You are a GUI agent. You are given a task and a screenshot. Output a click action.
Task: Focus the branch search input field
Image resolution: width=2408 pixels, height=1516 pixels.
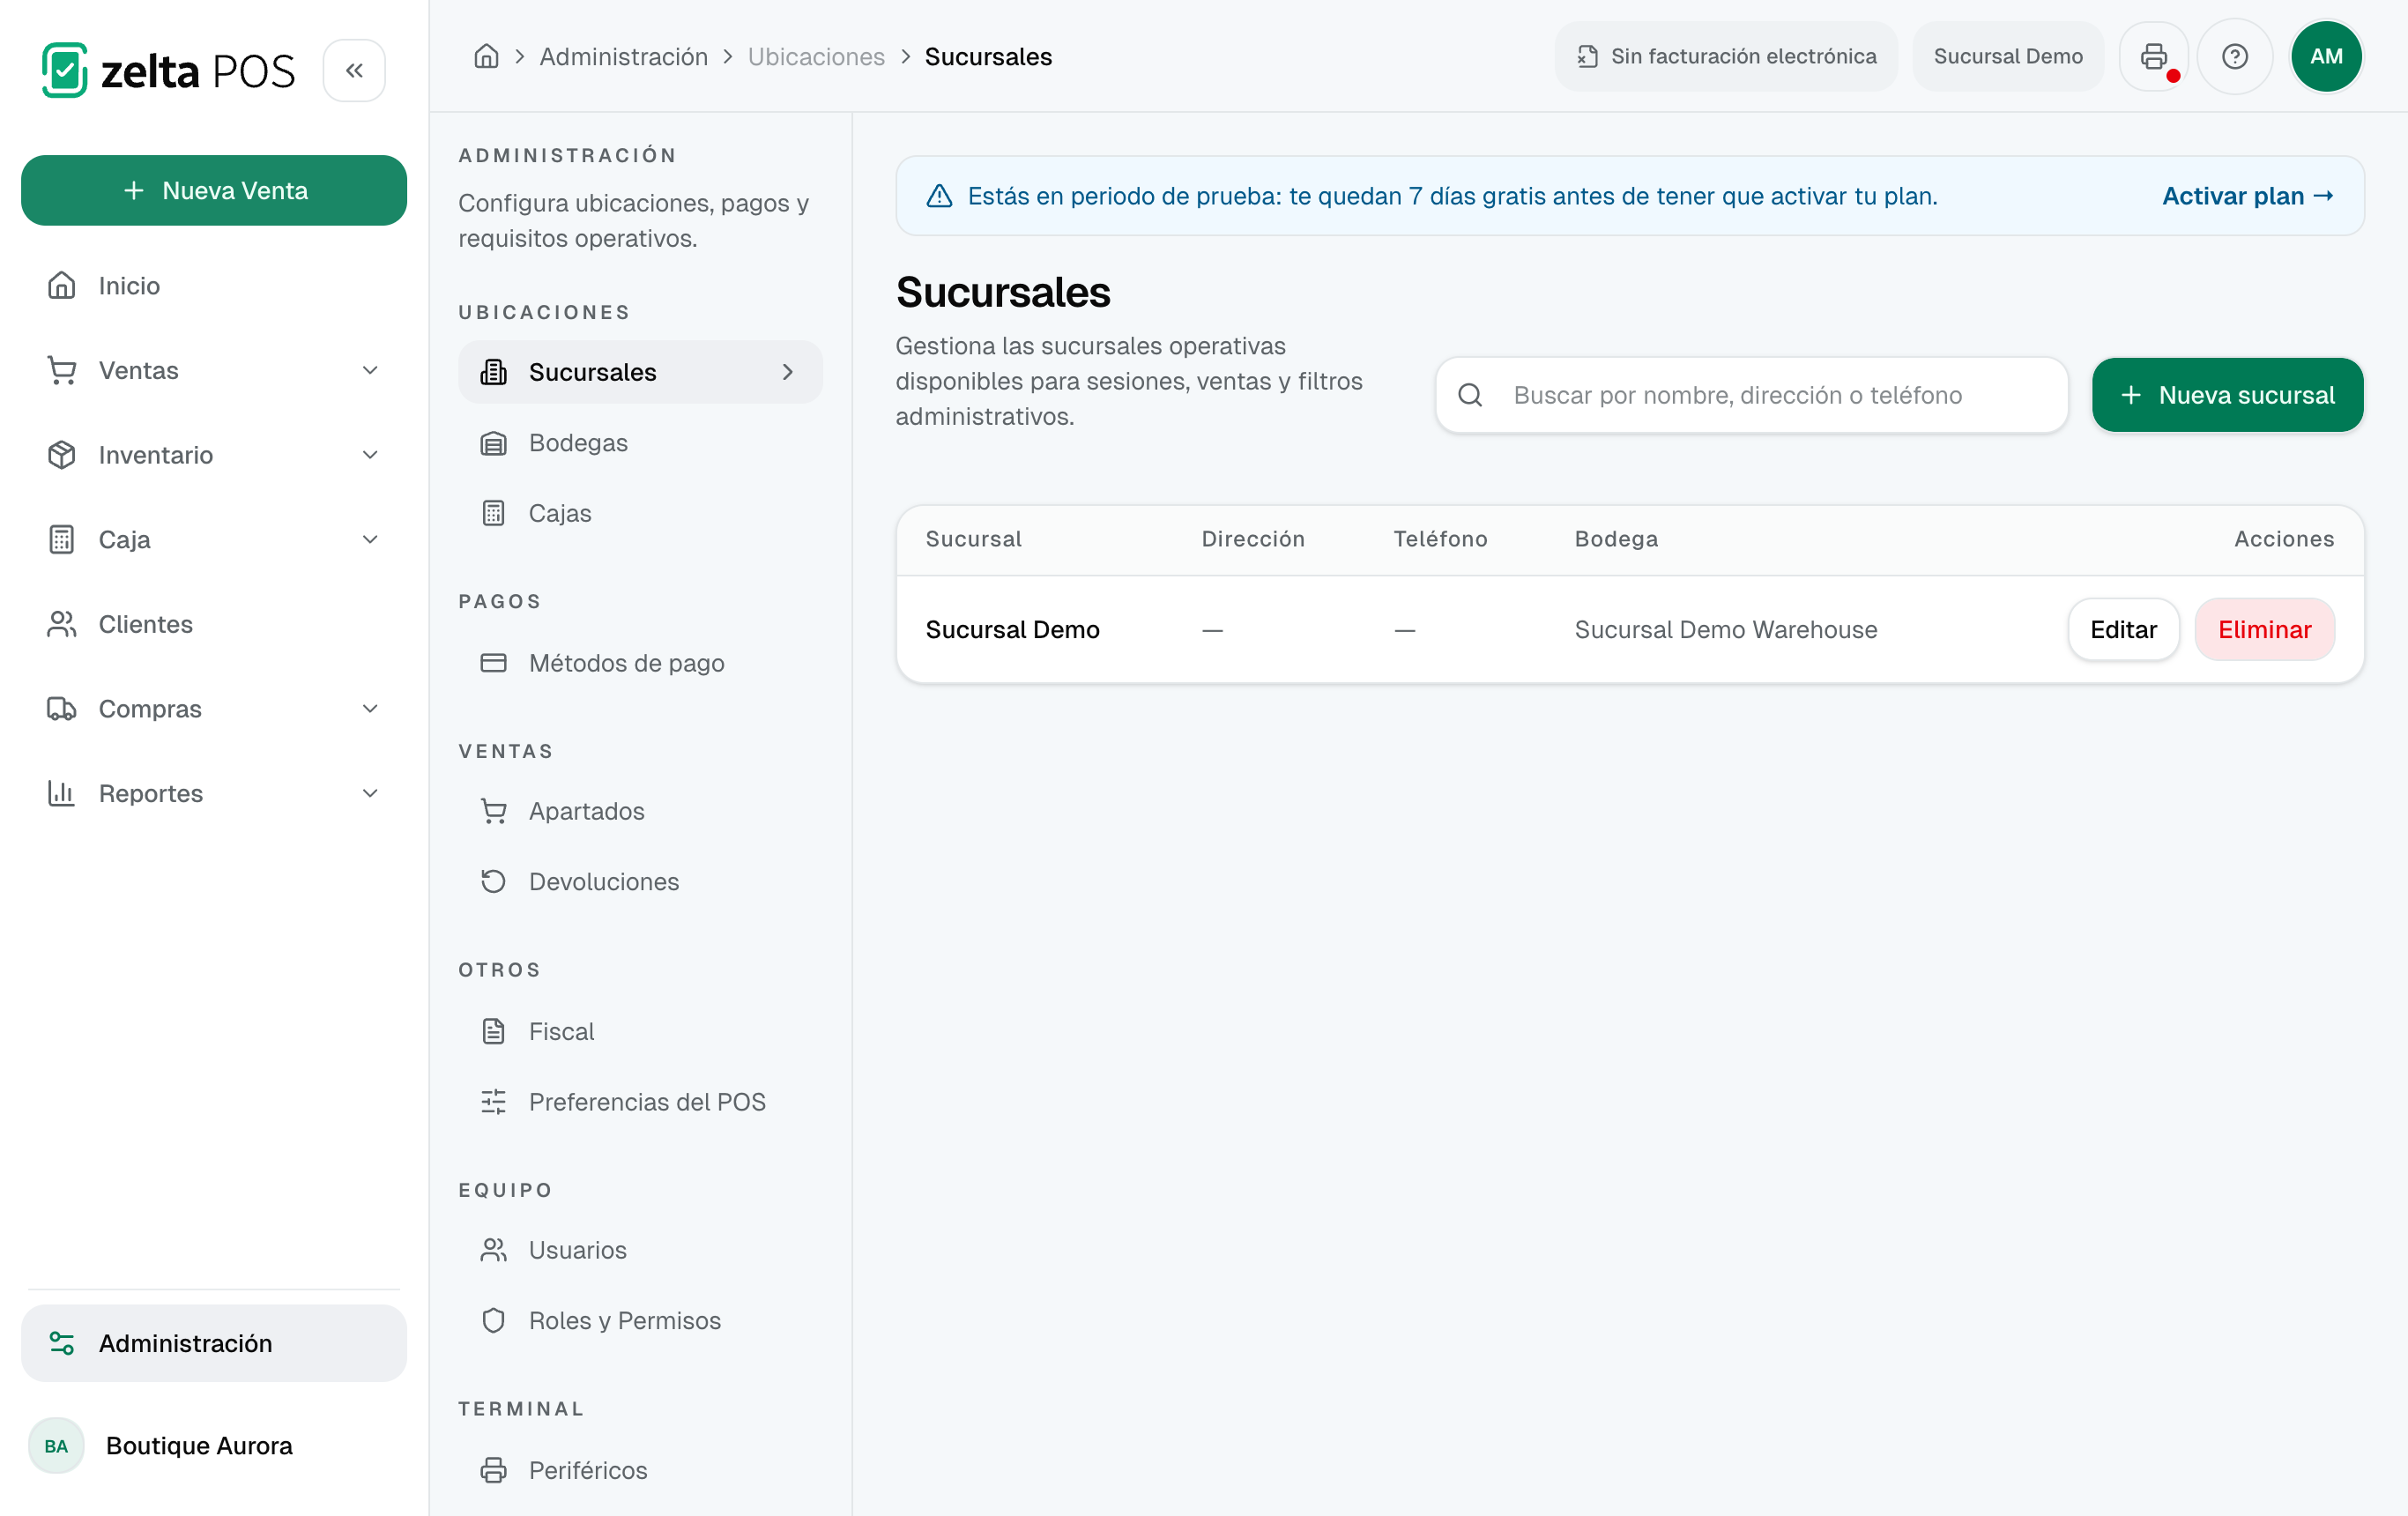[1751, 395]
